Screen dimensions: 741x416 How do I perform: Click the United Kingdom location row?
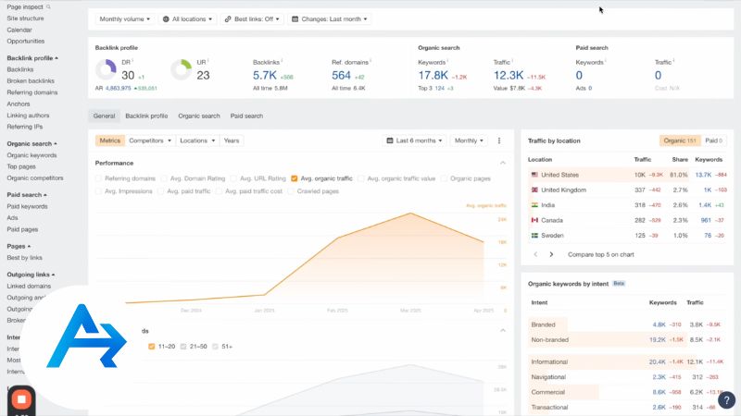627,190
